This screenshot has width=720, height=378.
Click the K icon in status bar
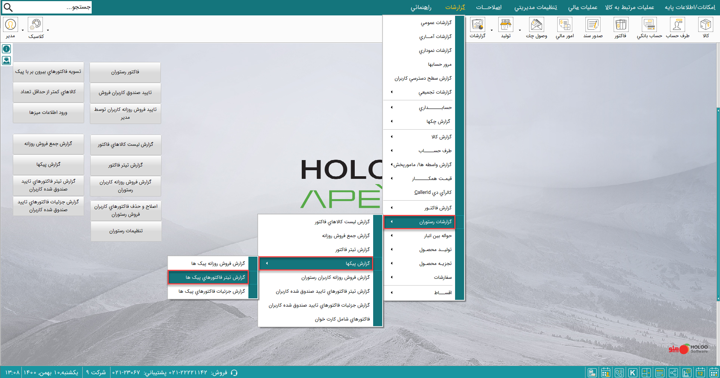tap(633, 373)
